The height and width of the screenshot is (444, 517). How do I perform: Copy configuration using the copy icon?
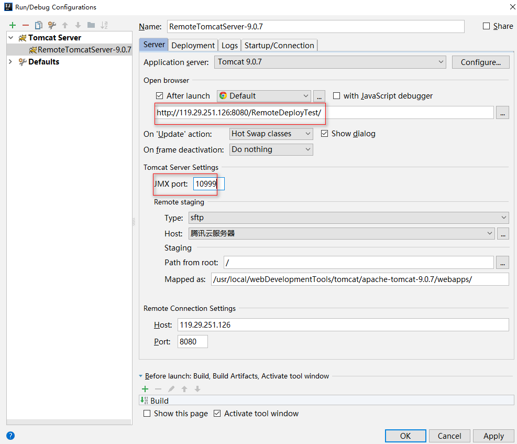[39, 25]
